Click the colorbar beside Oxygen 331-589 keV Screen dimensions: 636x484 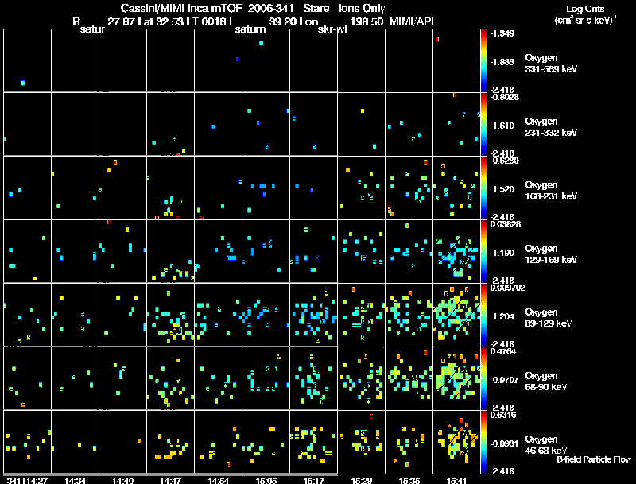pyautogui.click(x=483, y=60)
